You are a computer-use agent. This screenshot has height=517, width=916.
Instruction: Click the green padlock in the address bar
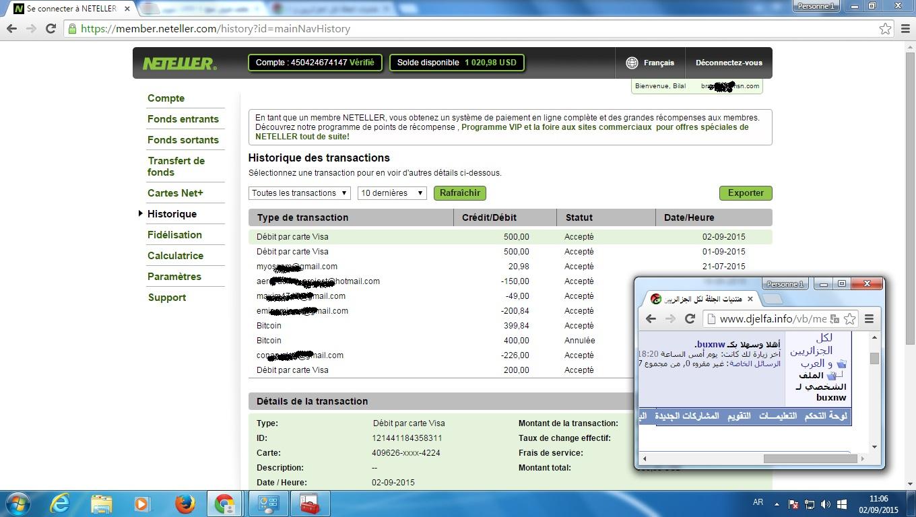72,29
